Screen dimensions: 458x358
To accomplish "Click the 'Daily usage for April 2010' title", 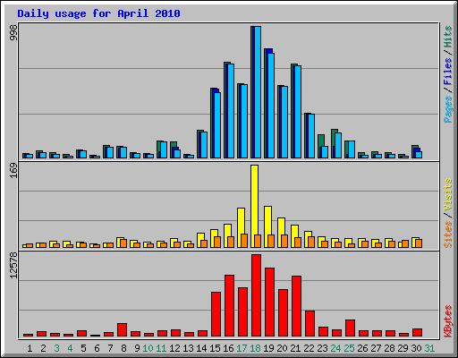I will point(98,13).
